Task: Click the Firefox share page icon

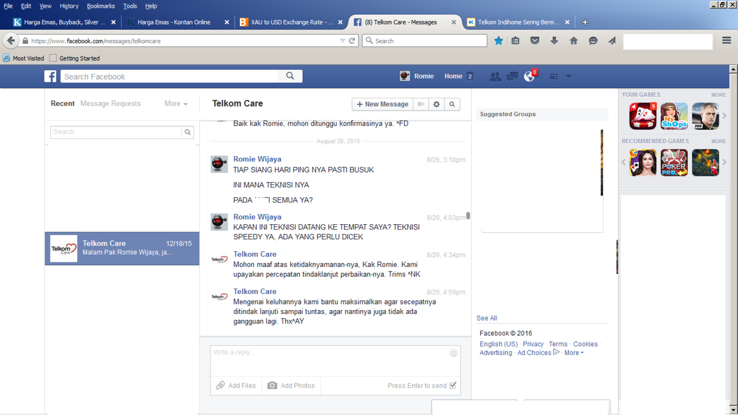Action: 612,40
